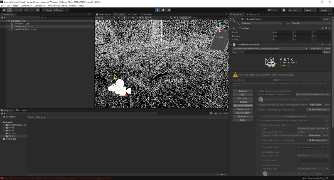The image size is (334, 180).
Task: Open the Layer dropdown (Default)
Action: [311, 23]
